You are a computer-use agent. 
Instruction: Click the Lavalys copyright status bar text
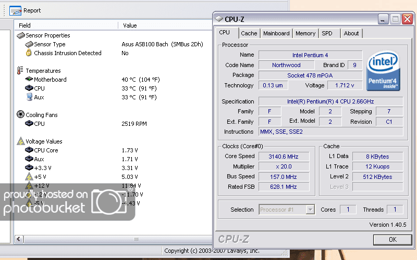click(x=212, y=251)
